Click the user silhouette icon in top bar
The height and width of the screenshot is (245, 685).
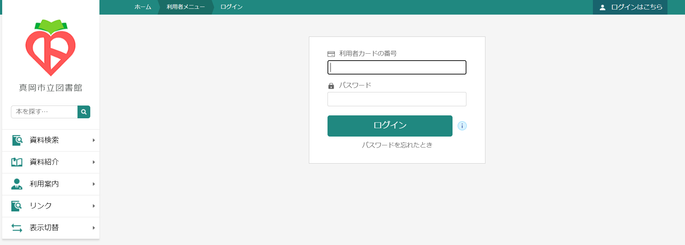point(603,7)
